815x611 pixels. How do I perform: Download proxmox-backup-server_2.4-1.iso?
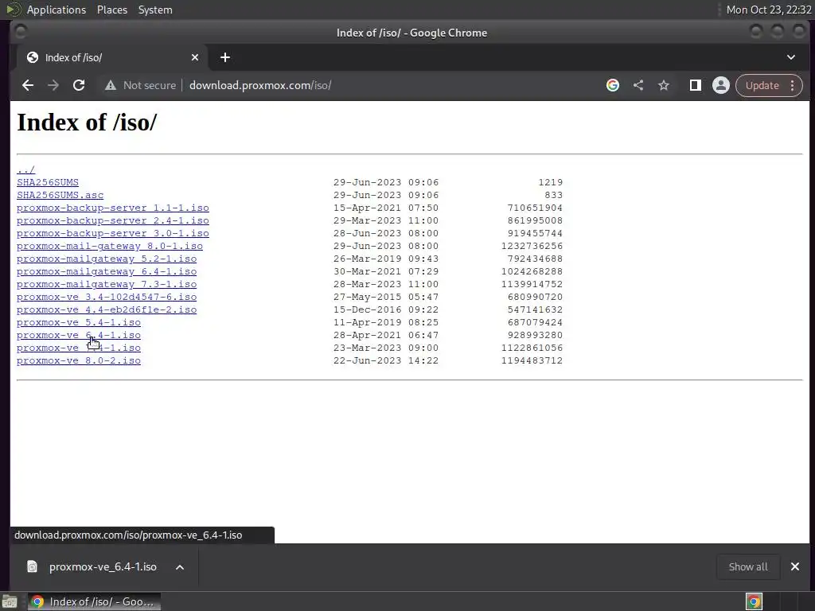113,221
